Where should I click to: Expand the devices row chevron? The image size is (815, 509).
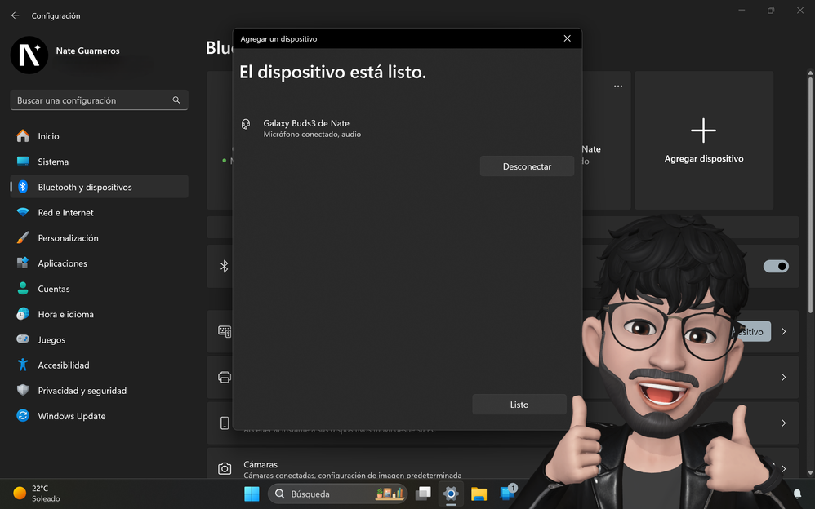pos(784,331)
